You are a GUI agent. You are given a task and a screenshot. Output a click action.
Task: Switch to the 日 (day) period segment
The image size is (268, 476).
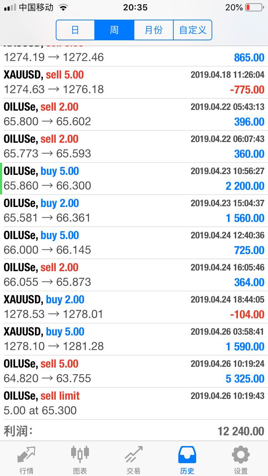pos(75,30)
